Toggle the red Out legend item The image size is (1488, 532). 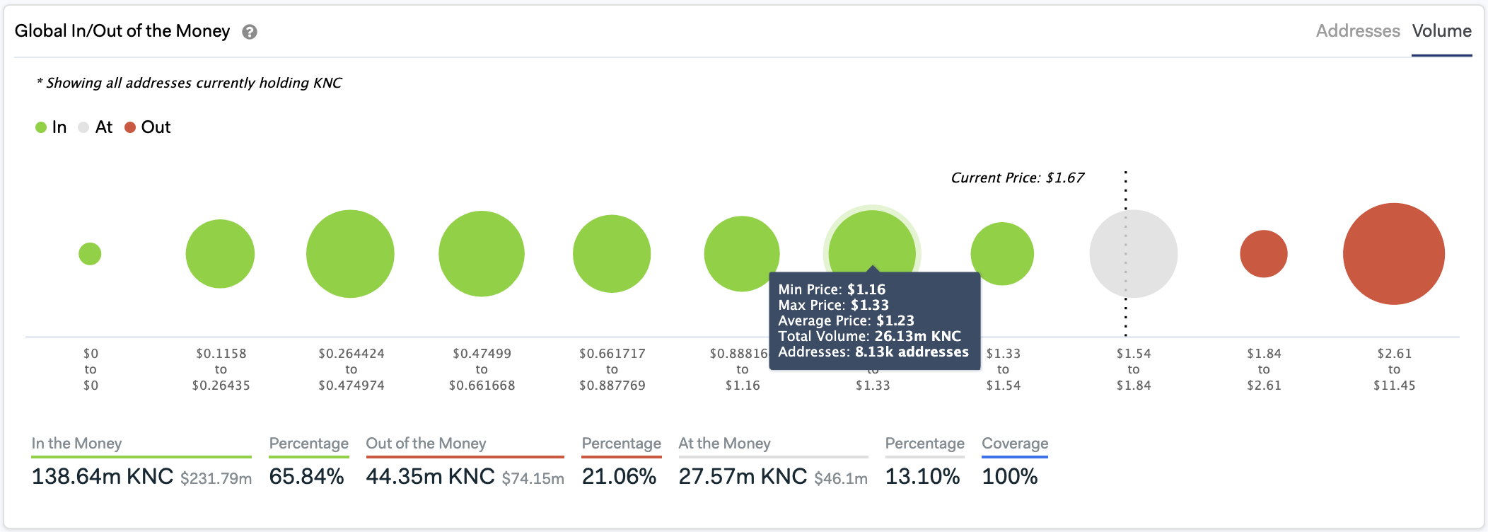148,127
